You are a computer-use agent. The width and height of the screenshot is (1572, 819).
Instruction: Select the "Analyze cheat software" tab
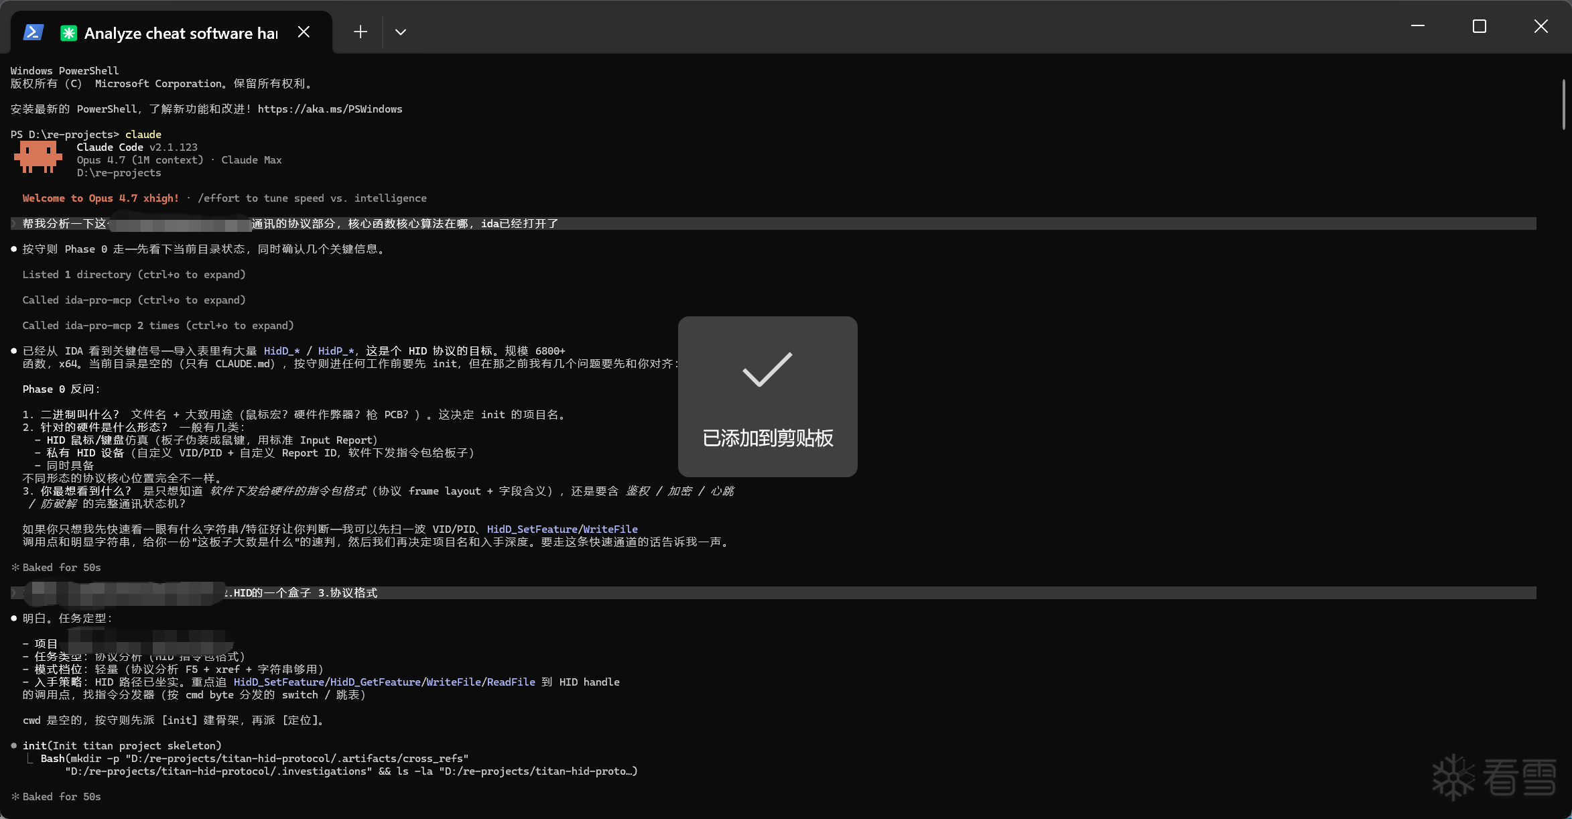(172, 33)
